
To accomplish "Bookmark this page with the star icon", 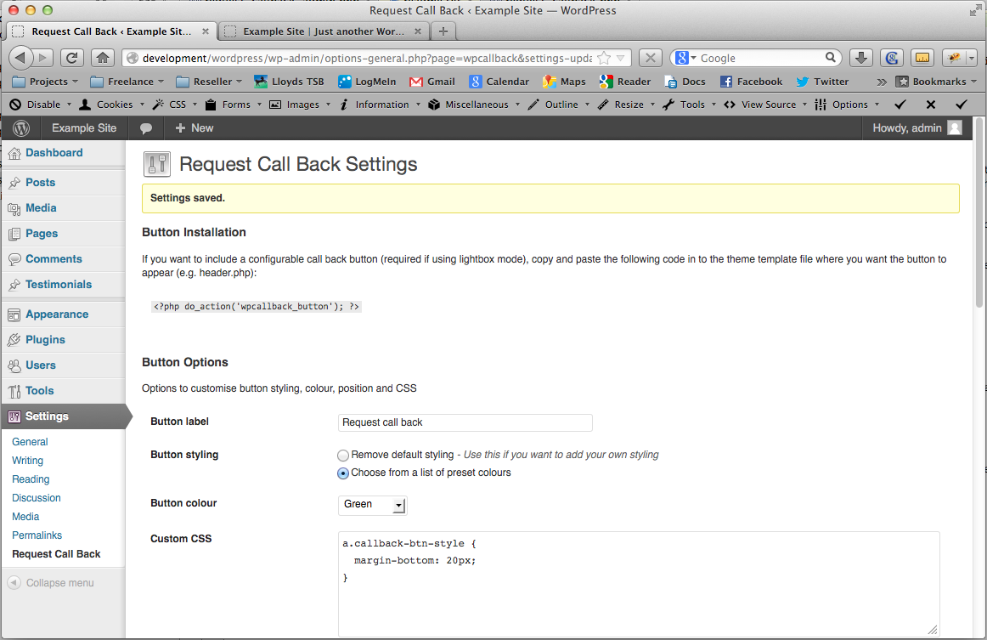I will pos(604,58).
